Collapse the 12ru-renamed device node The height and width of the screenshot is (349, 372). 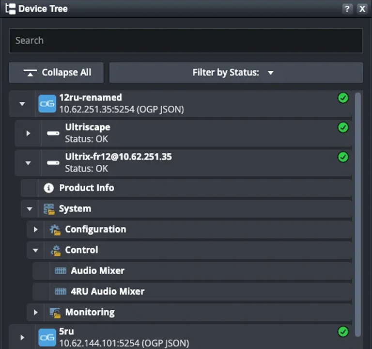[22, 104]
